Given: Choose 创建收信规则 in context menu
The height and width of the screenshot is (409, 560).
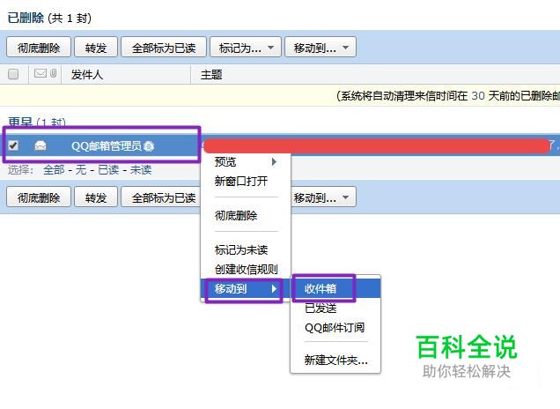Looking at the screenshot, I should click(246, 269).
